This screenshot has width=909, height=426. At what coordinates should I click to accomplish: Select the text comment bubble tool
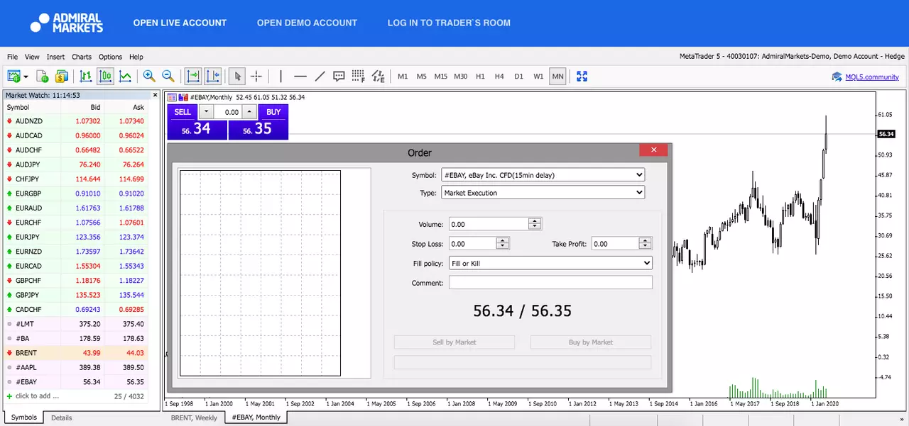tap(339, 77)
